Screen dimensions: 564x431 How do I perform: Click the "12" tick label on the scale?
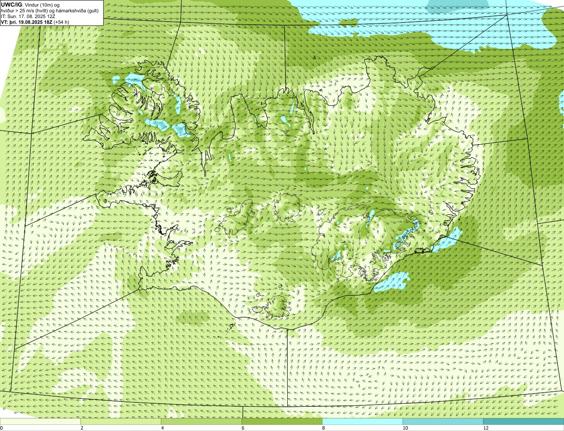(485, 428)
